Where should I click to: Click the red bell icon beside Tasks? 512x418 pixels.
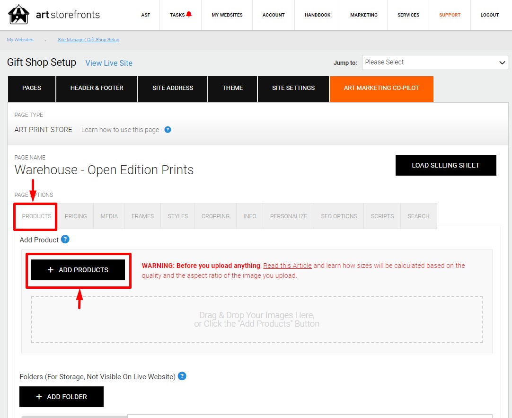(189, 14)
